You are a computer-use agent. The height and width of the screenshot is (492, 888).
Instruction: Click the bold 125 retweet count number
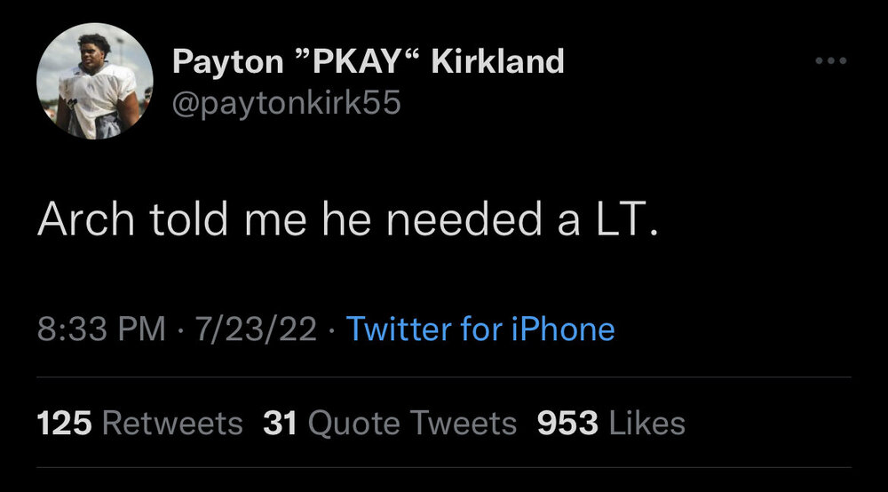pyautogui.click(x=65, y=423)
